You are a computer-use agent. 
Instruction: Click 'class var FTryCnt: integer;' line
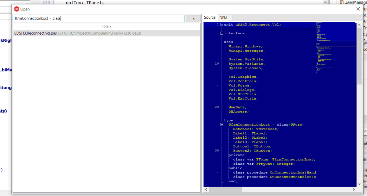(264, 164)
